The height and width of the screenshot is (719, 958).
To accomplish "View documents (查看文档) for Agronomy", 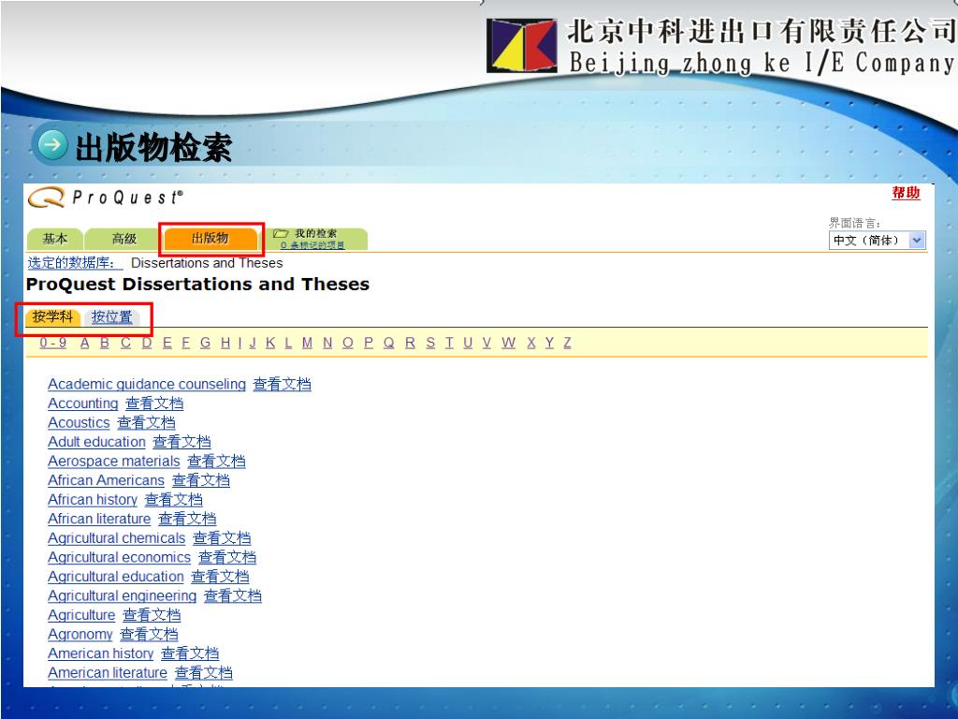I will tap(149, 635).
